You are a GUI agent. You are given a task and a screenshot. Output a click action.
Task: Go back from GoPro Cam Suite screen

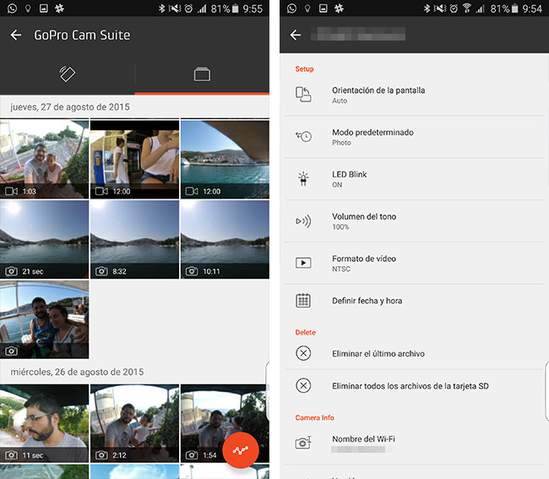(x=16, y=35)
